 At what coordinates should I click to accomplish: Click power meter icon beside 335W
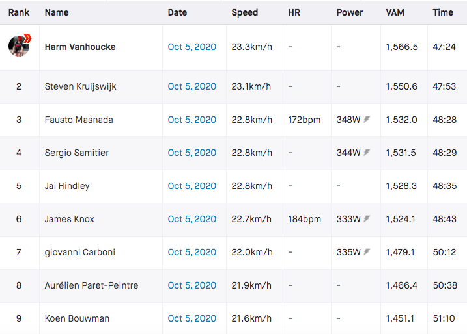point(367,252)
